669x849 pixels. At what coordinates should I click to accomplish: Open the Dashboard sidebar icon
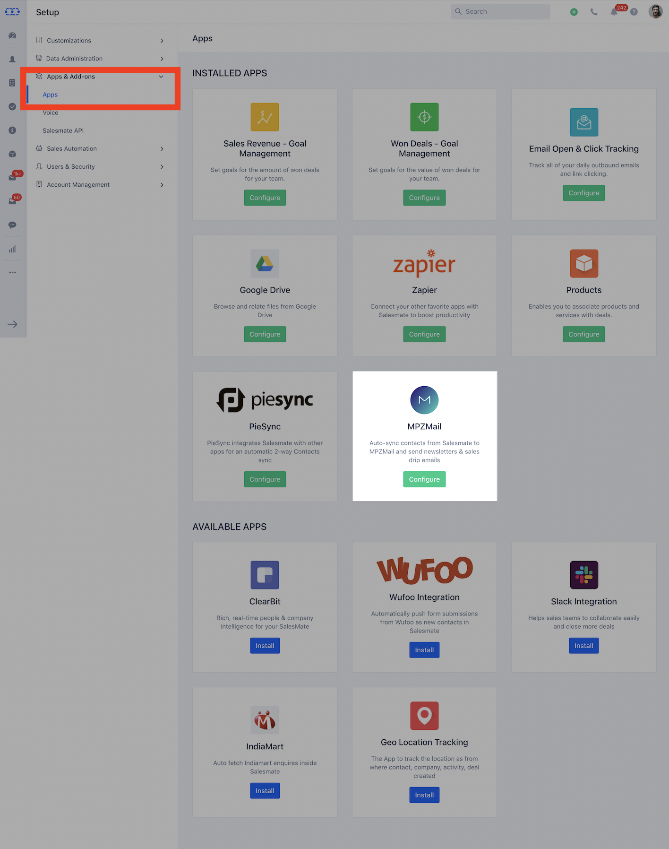[x=12, y=35]
